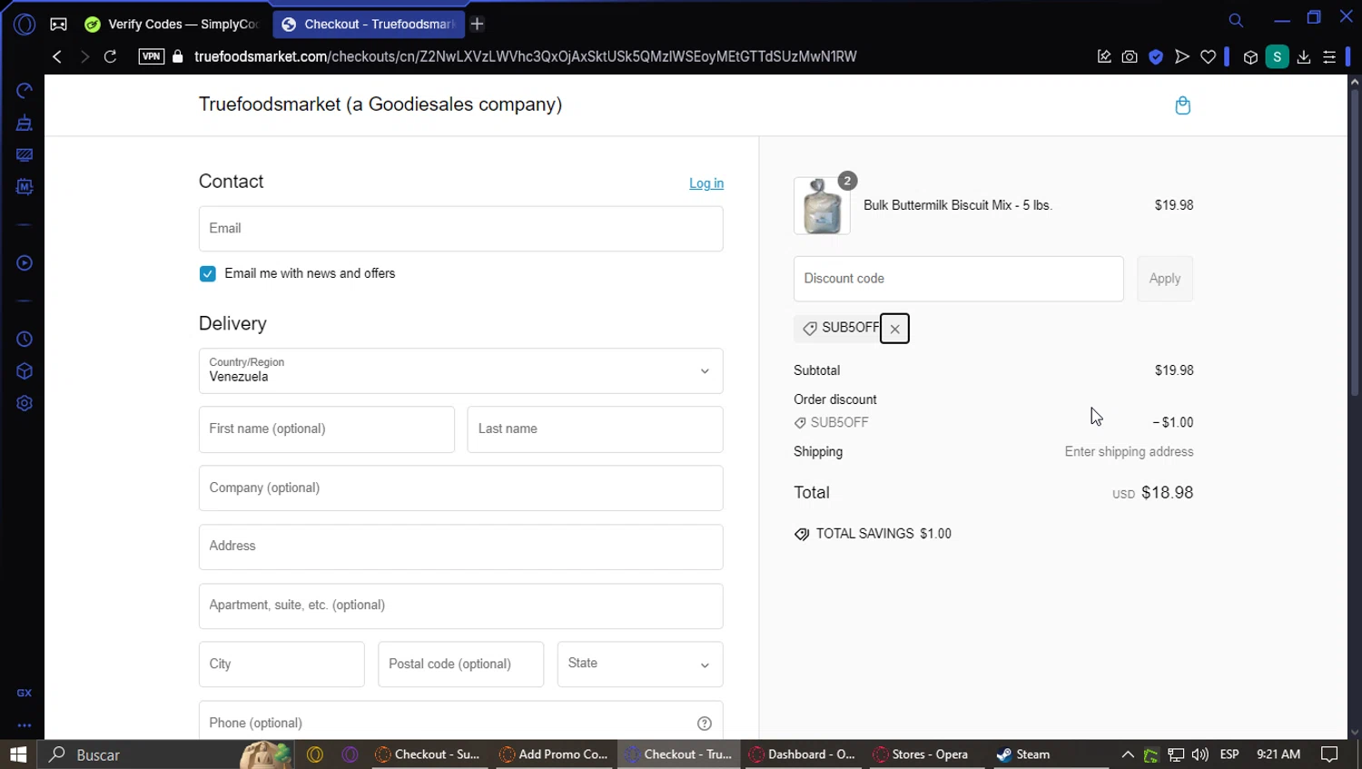The width and height of the screenshot is (1362, 769).
Task: Open the workspaces icon beside Opera logo
Action: (x=58, y=25)
